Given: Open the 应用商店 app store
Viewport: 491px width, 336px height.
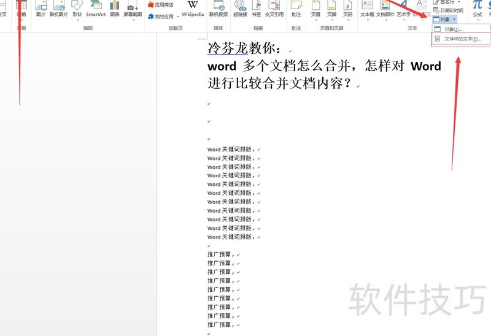Looking at the screenshot, I should coord(161,5).
